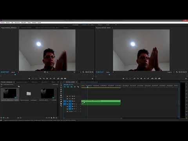Open the Ventana menu
The width and height of the screenshot is (188, 141).
(34, 23)
